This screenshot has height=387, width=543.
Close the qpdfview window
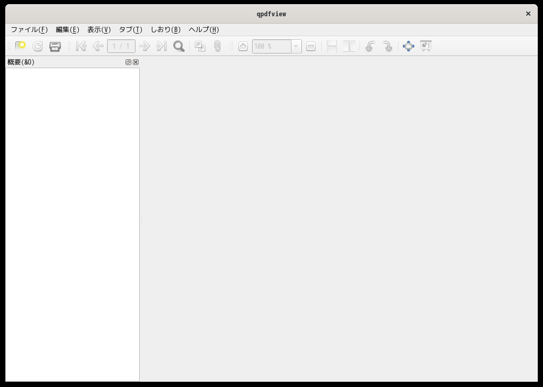pyautogui.click(x=528, y=14)
